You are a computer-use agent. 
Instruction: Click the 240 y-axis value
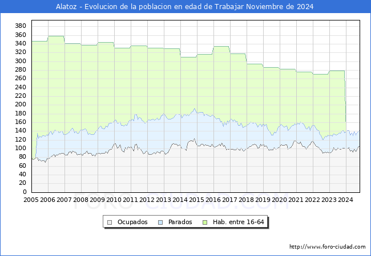[x=21, y=87]
